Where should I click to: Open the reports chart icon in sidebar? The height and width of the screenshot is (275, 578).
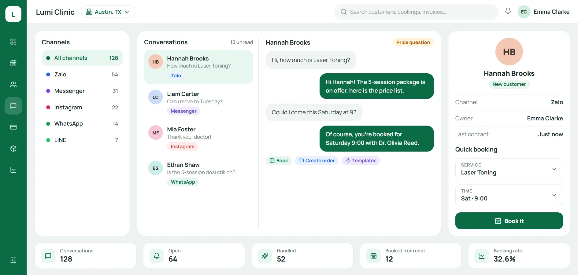click(13, 170)
